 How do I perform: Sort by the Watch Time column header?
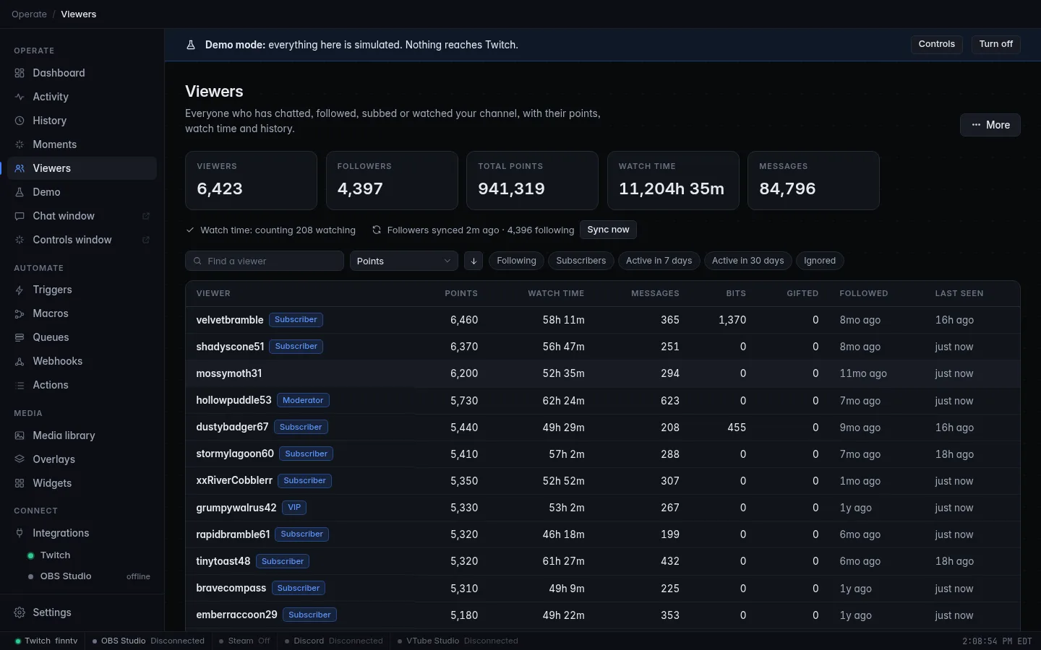click(x=556, y=293)
